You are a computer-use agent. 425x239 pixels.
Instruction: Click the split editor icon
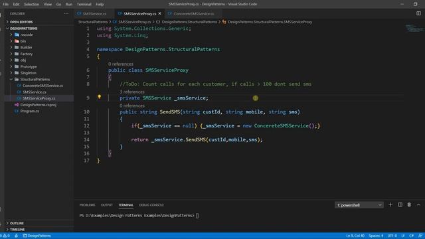(418, 13)
